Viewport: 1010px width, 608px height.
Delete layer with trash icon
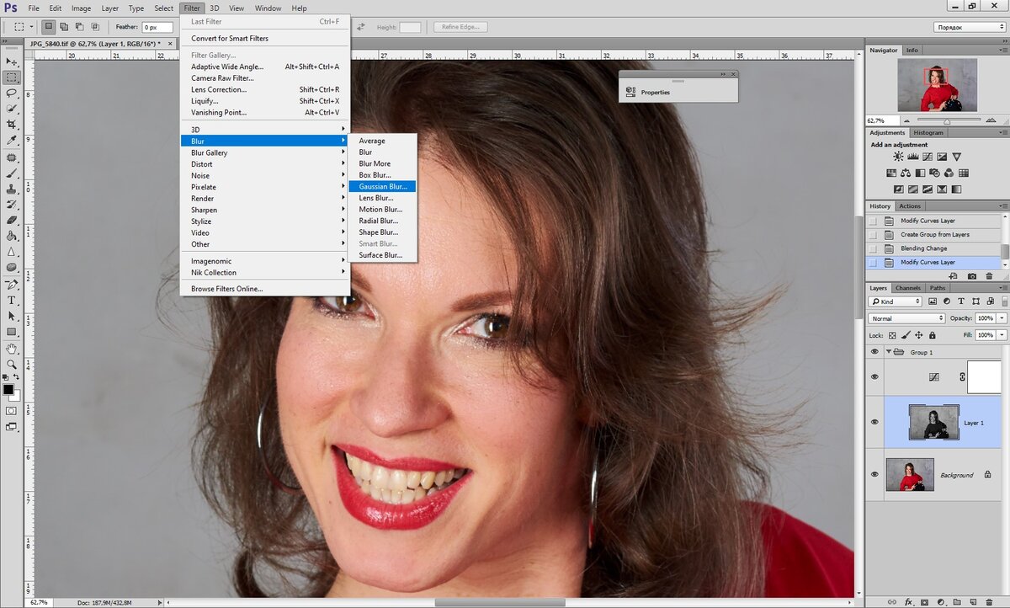pyautogui.click(x=989, y=602)
